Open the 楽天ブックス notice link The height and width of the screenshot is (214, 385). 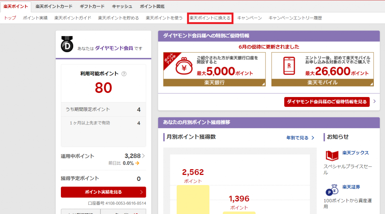[356, 153]
